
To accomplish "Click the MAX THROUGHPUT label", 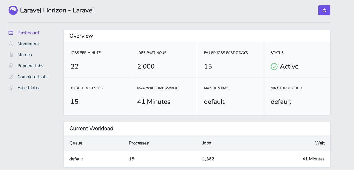I will point(287,88).
